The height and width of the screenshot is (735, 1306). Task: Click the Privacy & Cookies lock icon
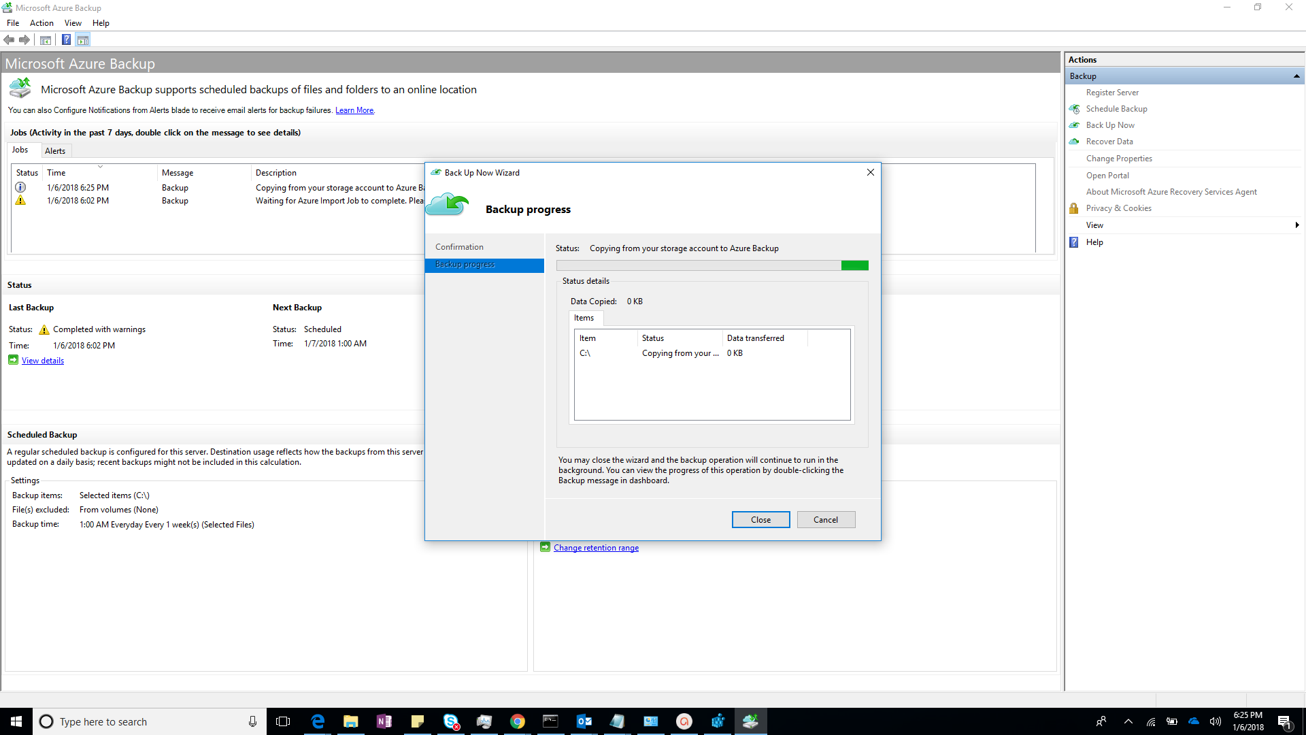point(1073,208)
